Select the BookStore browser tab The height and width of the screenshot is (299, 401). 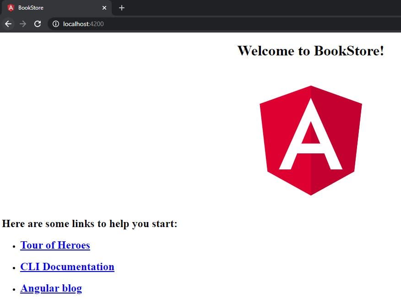56,8
